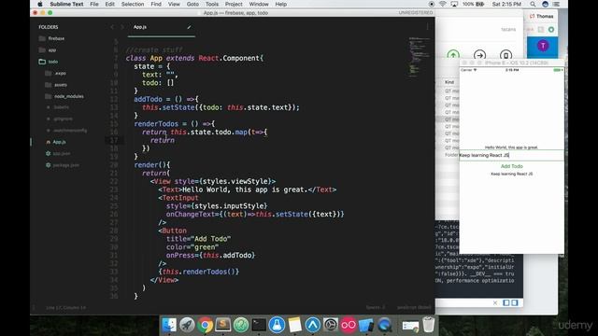Go back with tab navigation left arrow
Screen dimensions: 598x336
(x=112, y=27)
